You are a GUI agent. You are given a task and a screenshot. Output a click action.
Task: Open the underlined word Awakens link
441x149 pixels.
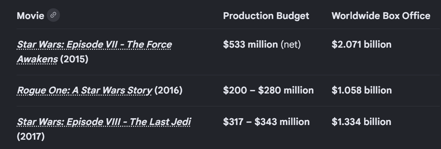coord(37,59)
